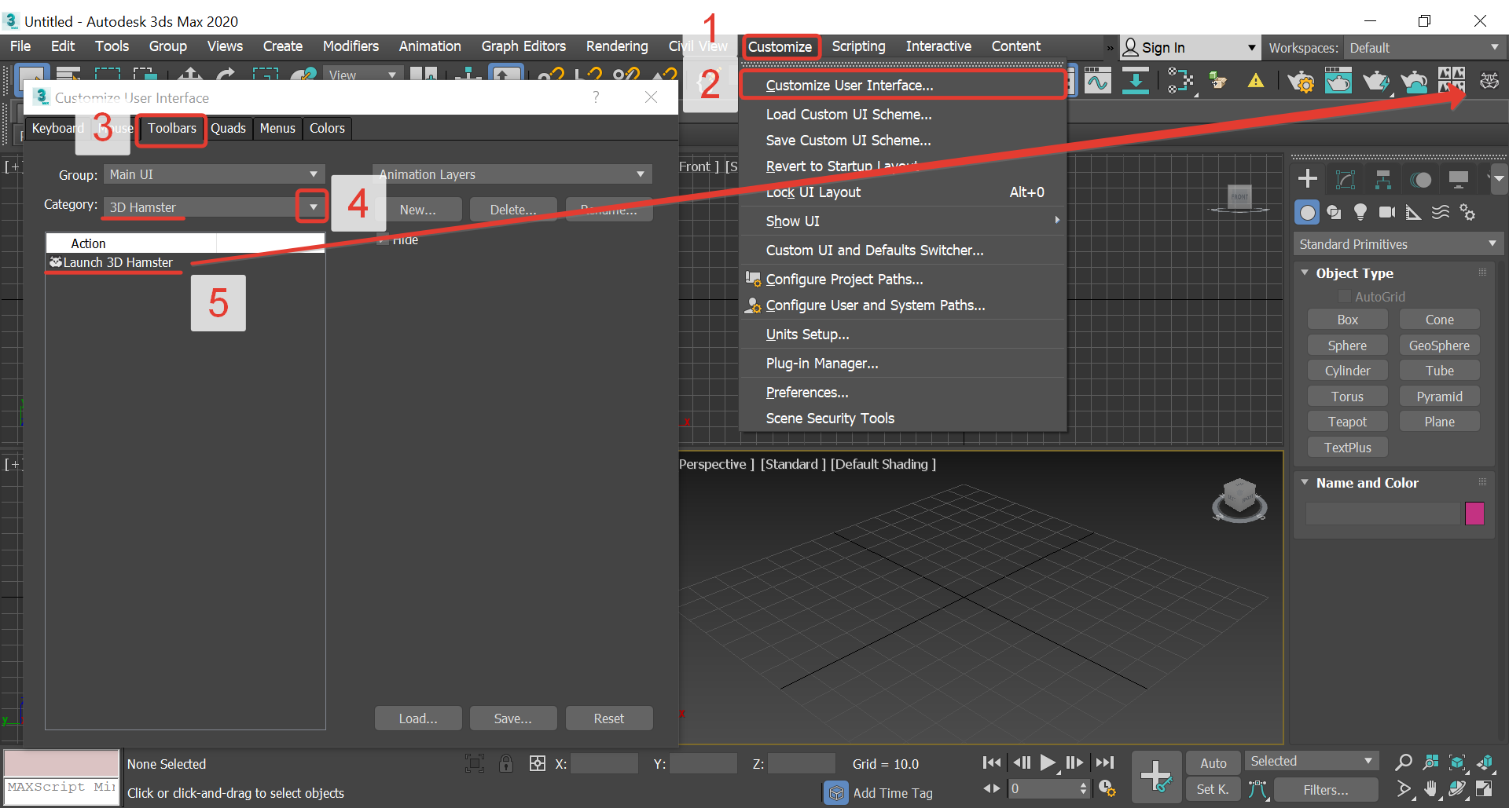
Task: Click the yellow warning triangle toolbar icon
Action: pos(1256,80)
